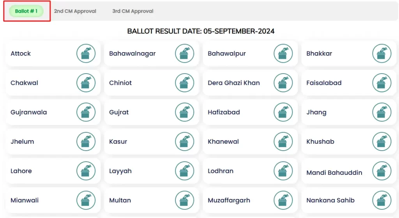The width and height of the screenshot is (399, 218).
Task: Click the Mianwali district card
Action: tap(25, 200)
